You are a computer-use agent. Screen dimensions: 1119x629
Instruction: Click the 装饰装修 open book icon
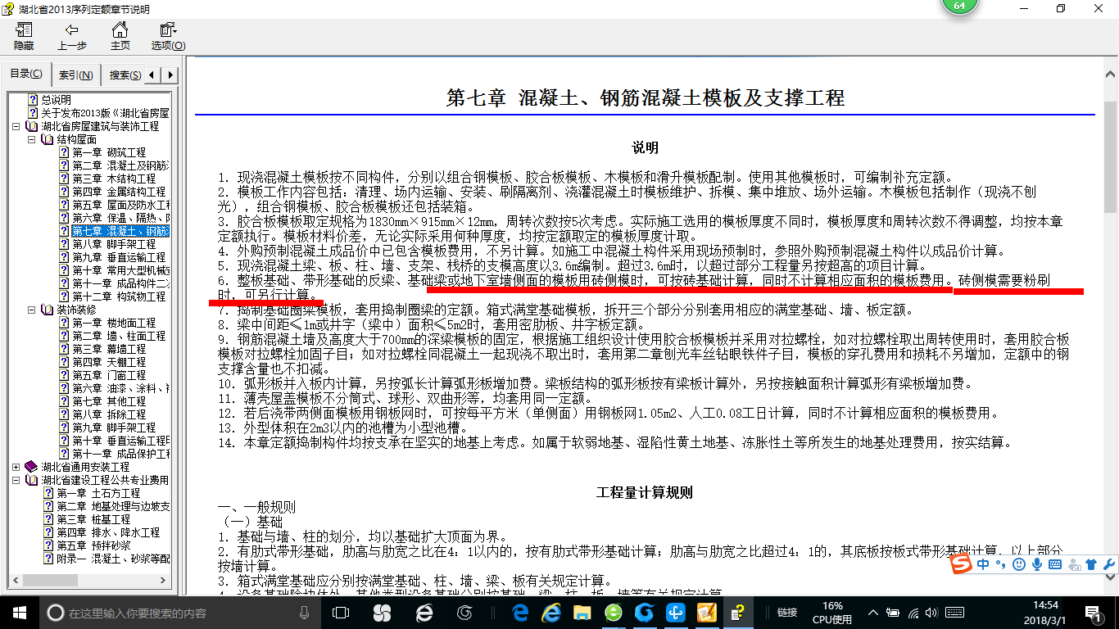coord(47,310)
